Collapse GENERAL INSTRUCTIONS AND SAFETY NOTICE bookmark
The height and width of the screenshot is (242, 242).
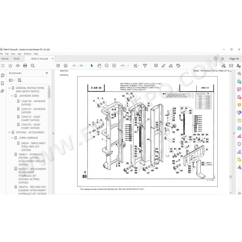click(9, 88)
